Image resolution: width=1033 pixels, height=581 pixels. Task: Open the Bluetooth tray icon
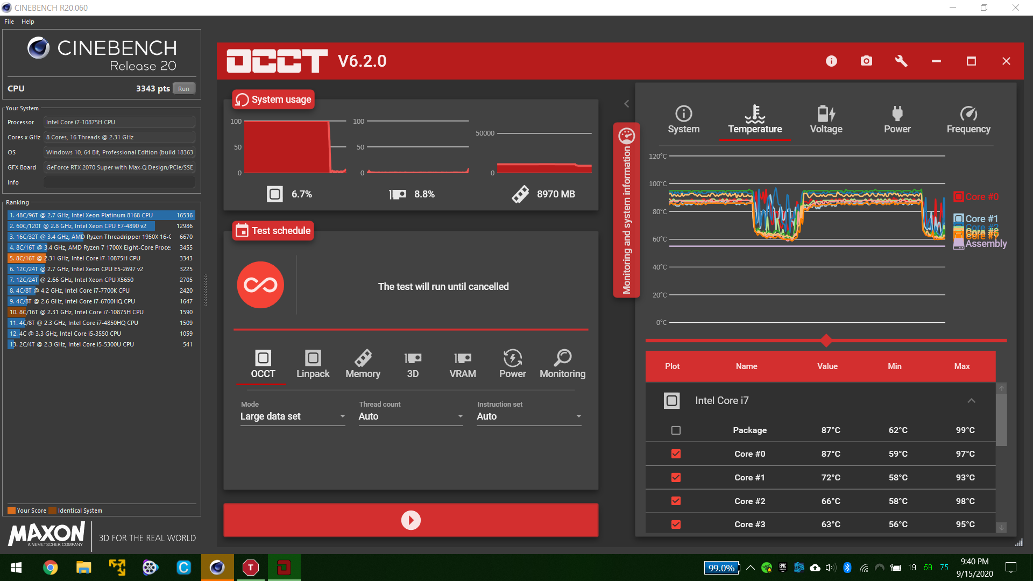click(847, 568)
